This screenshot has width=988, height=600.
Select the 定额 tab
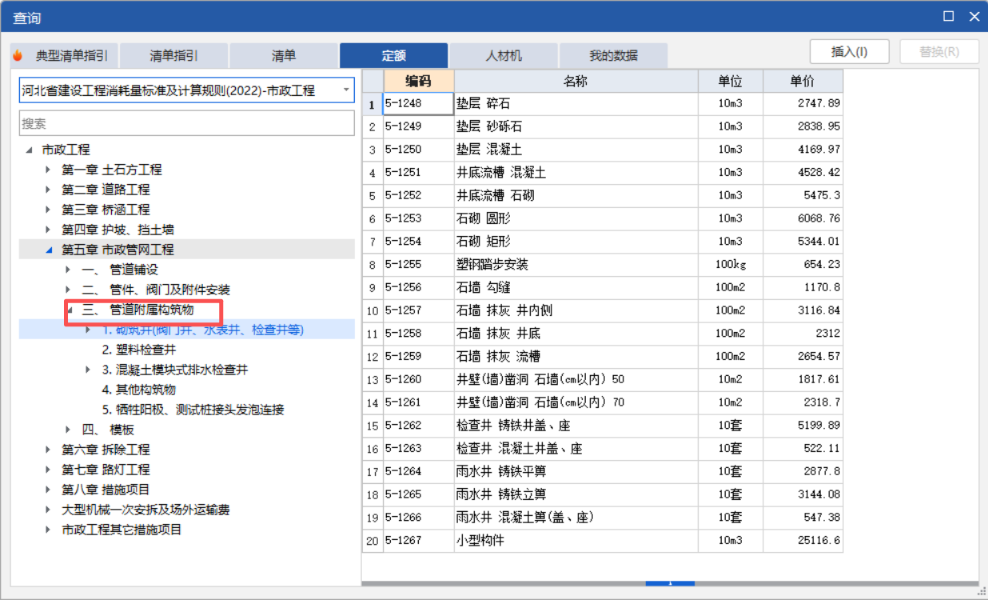[393, 55]
